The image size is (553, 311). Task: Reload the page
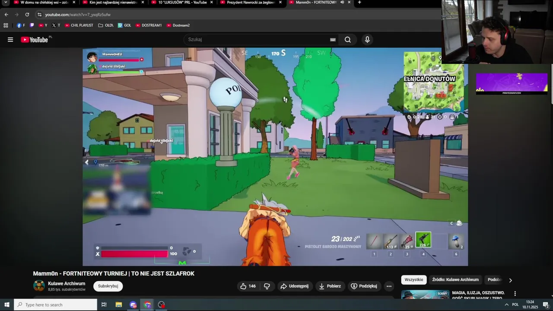[x=27, y=15]
